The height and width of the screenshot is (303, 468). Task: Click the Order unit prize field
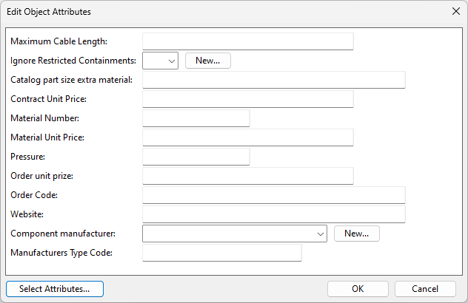[247, 176]
